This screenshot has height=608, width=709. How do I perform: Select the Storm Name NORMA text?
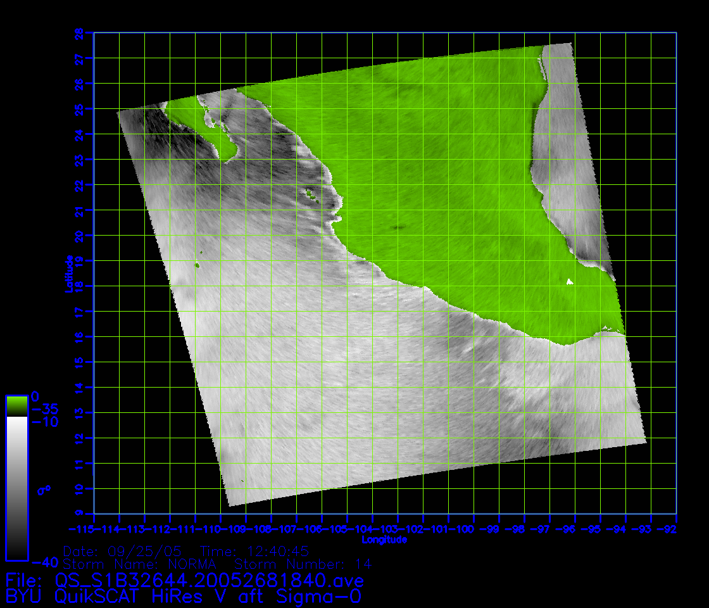[140, 564]
